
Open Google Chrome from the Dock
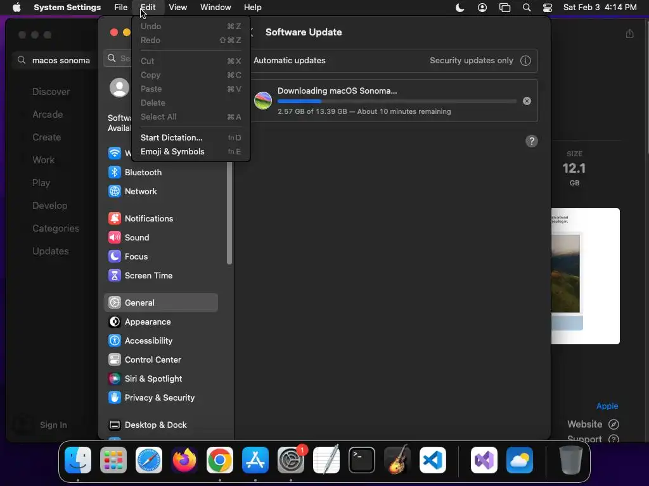point(220,460)
